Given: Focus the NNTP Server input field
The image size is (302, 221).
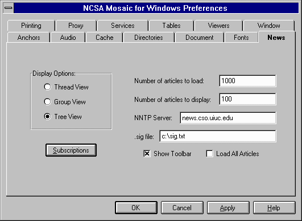Looking at the screenshot, I should (228, 118).
